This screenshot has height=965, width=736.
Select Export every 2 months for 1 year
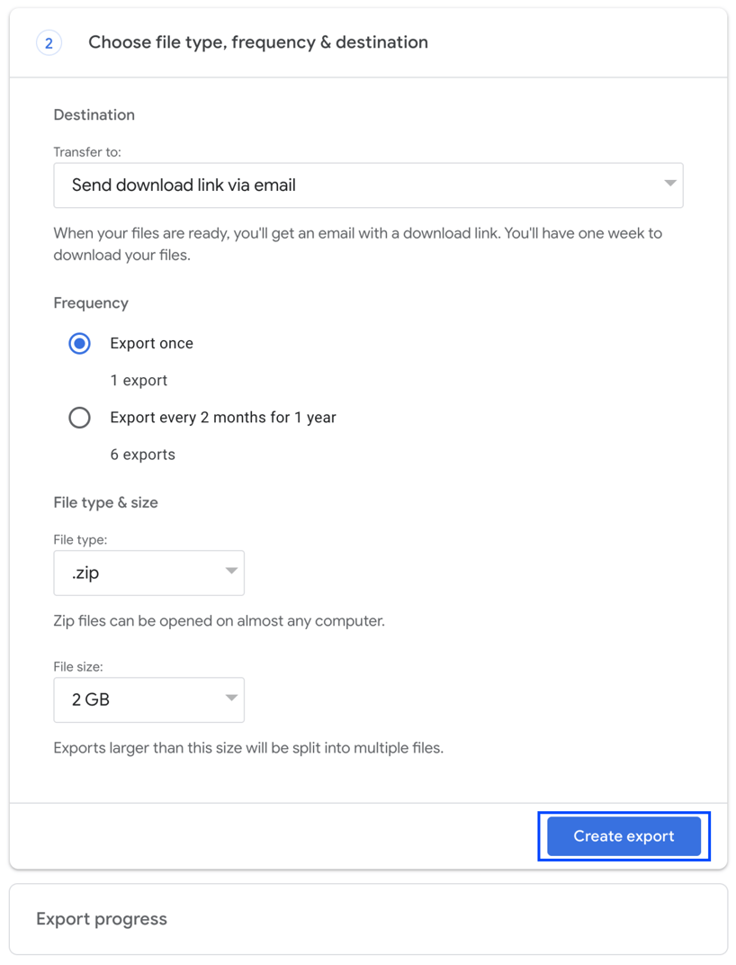(x=79, y=417)
